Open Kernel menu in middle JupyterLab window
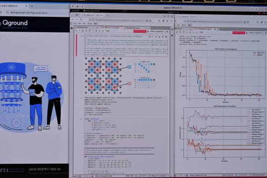 pyautogui.click(x=89, y=24)
